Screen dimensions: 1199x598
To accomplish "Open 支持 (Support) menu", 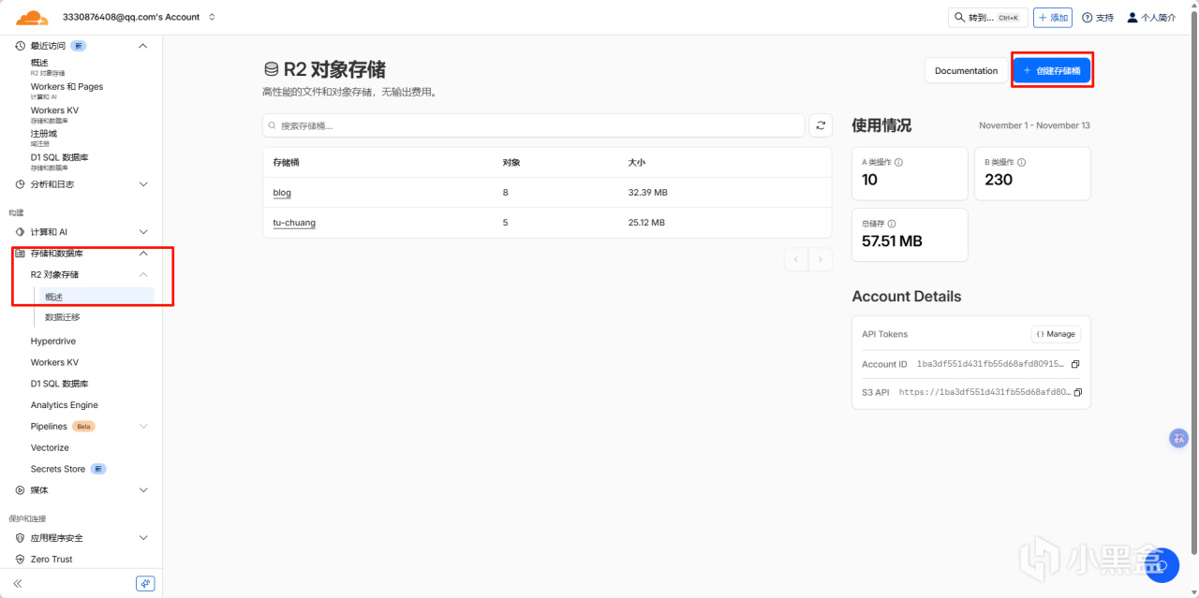I will (x=1098, y=17).
